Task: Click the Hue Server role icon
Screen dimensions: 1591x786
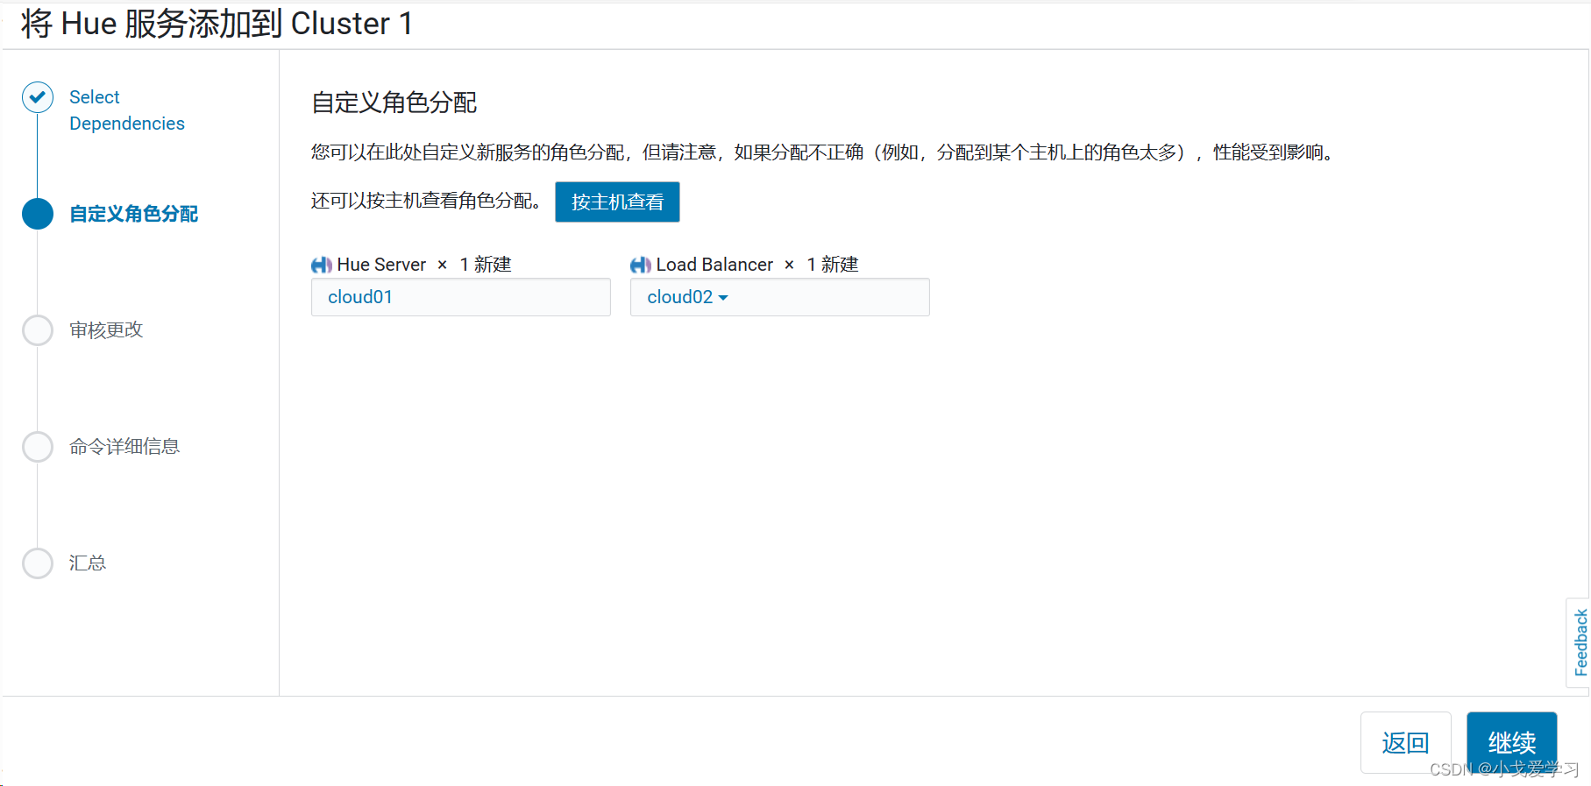Action: pos(322,265)
